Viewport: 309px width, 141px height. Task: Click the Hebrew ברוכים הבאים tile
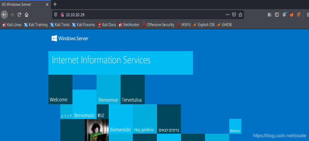169,119
